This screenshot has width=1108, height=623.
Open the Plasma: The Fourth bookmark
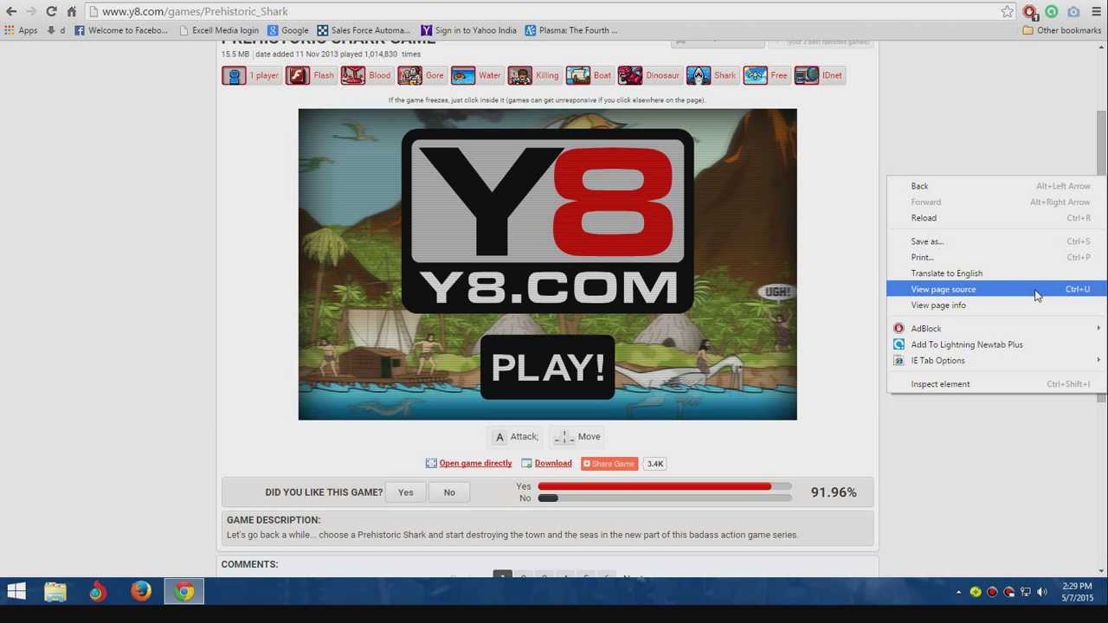click(x=571, y=30)
